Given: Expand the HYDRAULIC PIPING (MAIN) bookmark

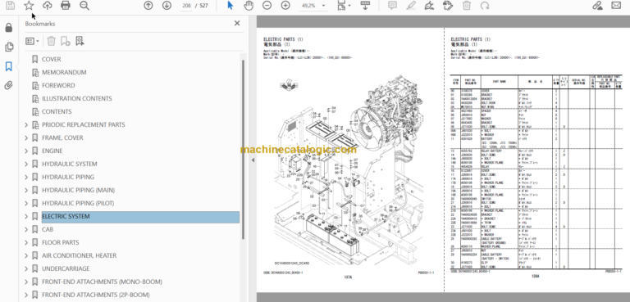Looking at the screenshot, I should (26, 190).
